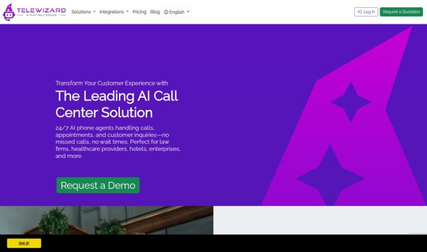Click the login arrow icon
The image size is (427, 252).
[x=359, y=12]
